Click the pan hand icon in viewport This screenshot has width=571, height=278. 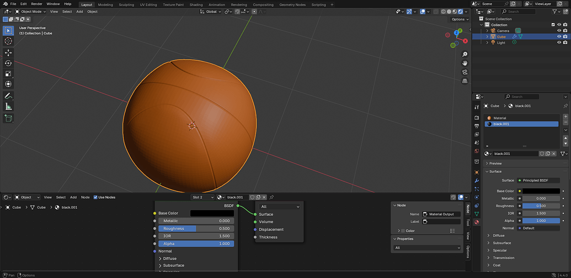465,63
